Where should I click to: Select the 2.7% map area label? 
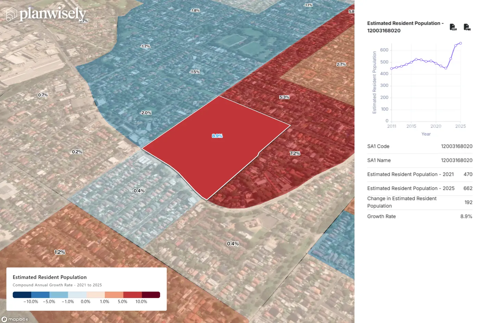point(341,64)
